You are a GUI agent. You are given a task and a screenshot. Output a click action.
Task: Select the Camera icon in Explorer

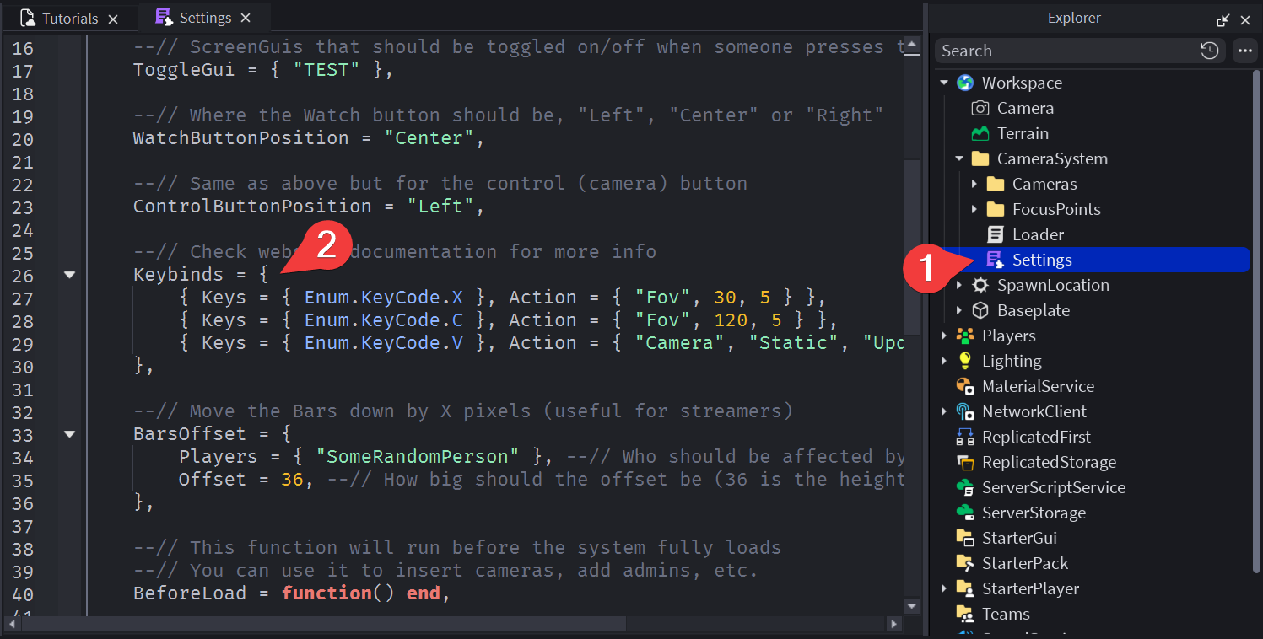tap(980, 108)
